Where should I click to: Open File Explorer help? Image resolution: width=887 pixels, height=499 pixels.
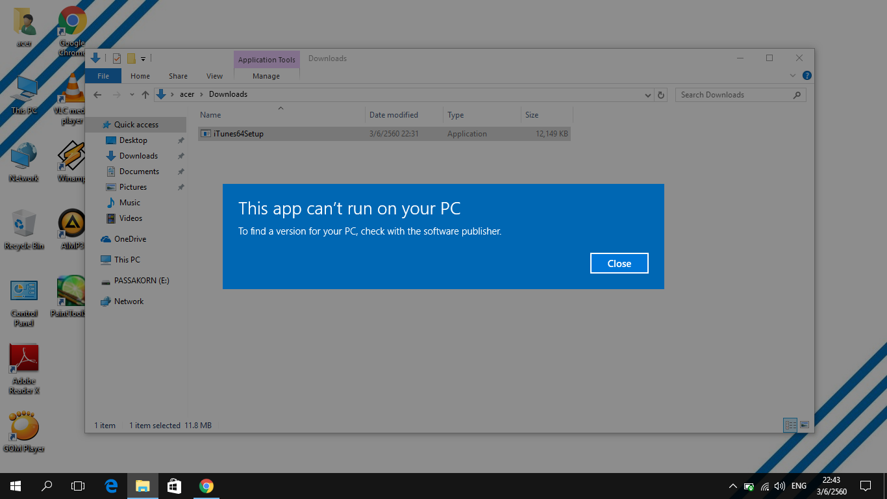click(806, 75)
